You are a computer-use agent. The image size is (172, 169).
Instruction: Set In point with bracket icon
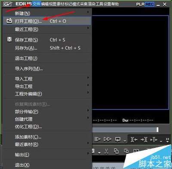[x=134, y=140]
